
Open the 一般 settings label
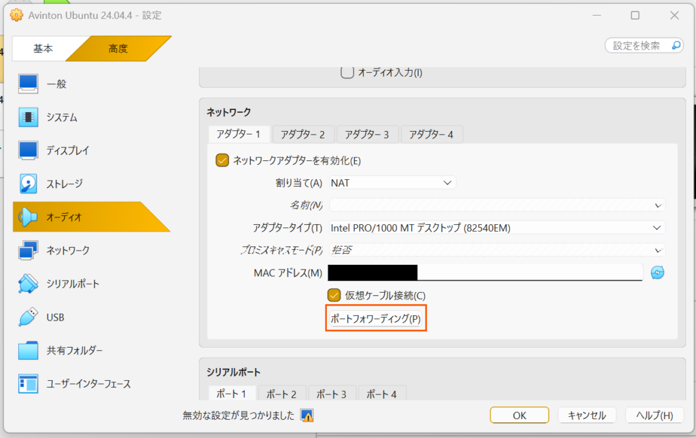pyautogui.click(x=56, y=84)
